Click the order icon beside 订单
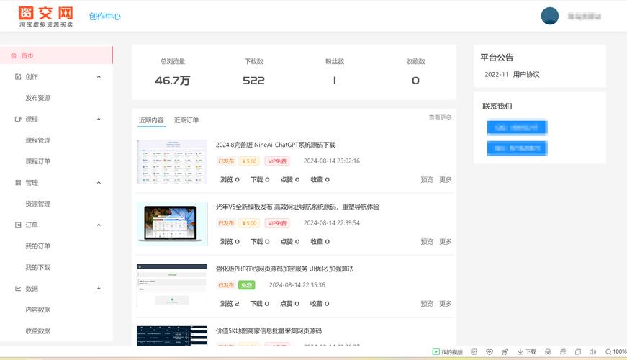 point(18,225)
